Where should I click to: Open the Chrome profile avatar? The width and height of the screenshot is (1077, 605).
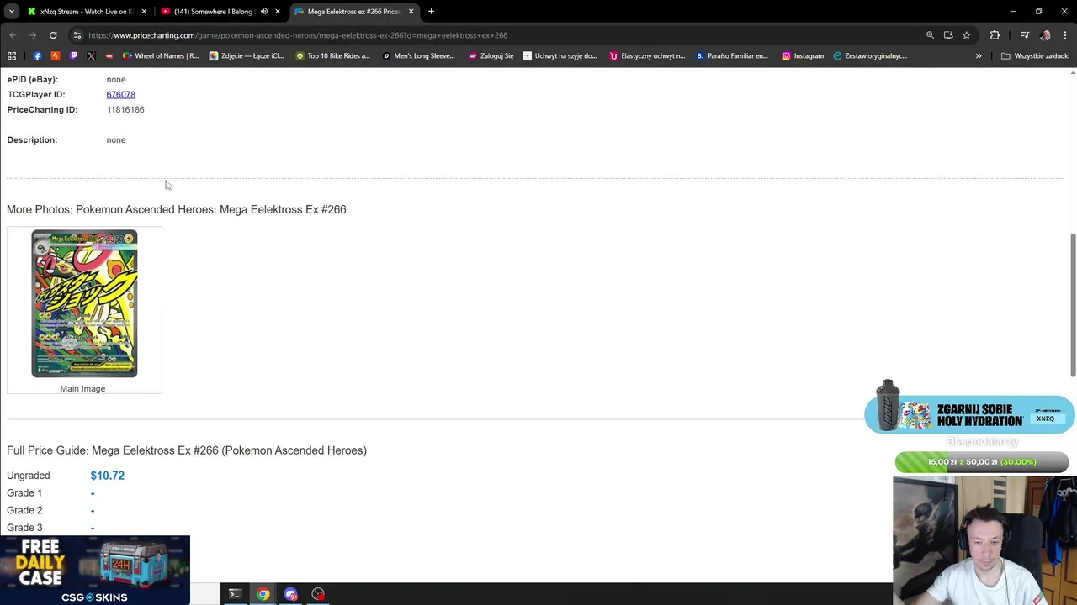[x=1045, y=35]
